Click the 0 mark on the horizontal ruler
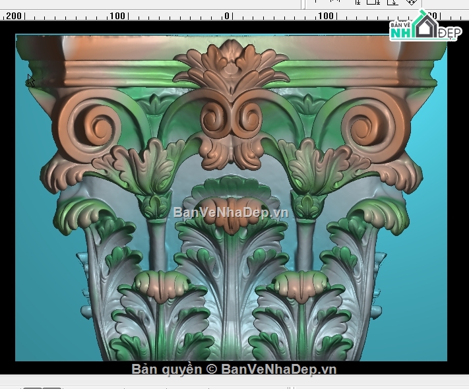This screenshot has width=469, height=389. click(227, 16)
